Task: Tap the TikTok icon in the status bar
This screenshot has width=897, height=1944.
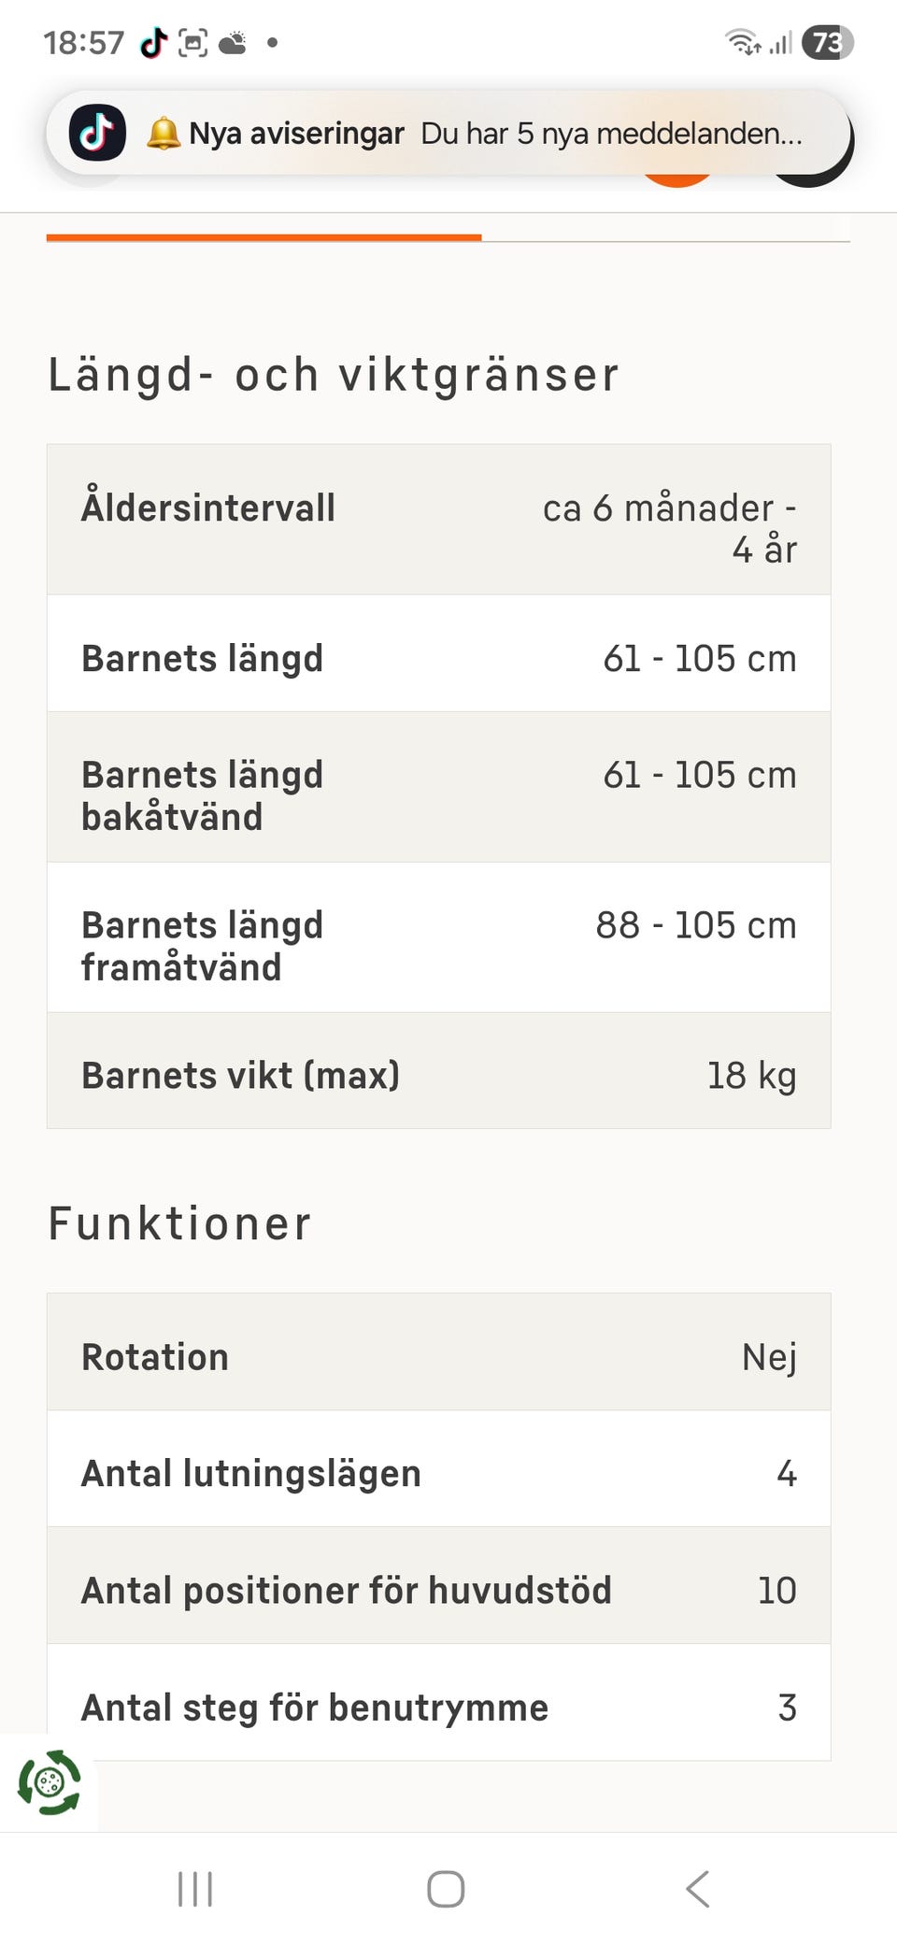Action: (x=153, y=43)
